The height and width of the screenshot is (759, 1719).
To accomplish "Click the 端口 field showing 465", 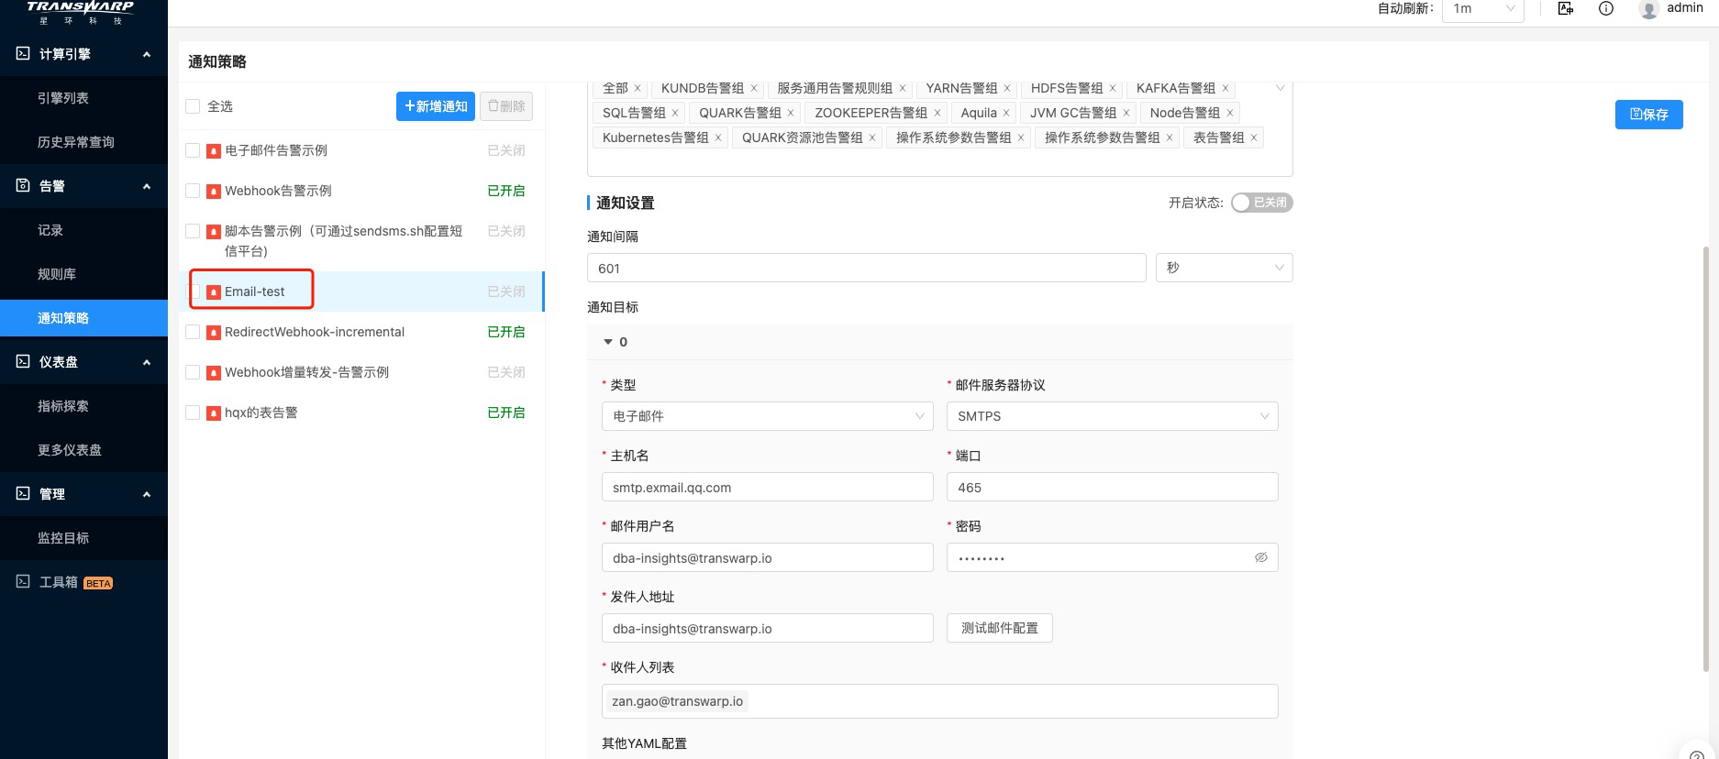I will coord(1112,487).
